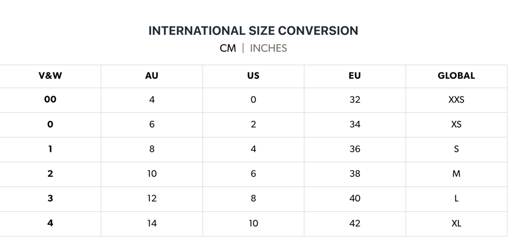Select the V&W size 3 row label
Image resolution: width=515 pixels, height=242 pixels.
click(50, 198)
